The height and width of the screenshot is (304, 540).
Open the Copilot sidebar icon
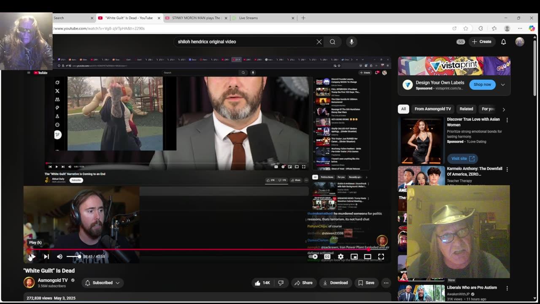(532, 28)
